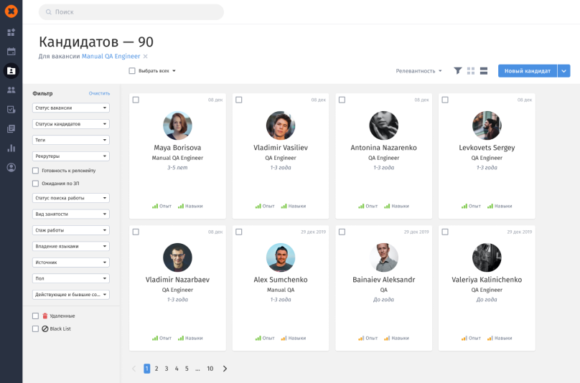The width and height of the screenshot is (580, 383).
Task: Select Maya Borisova's card checkbox
Action: click(136, 100)
